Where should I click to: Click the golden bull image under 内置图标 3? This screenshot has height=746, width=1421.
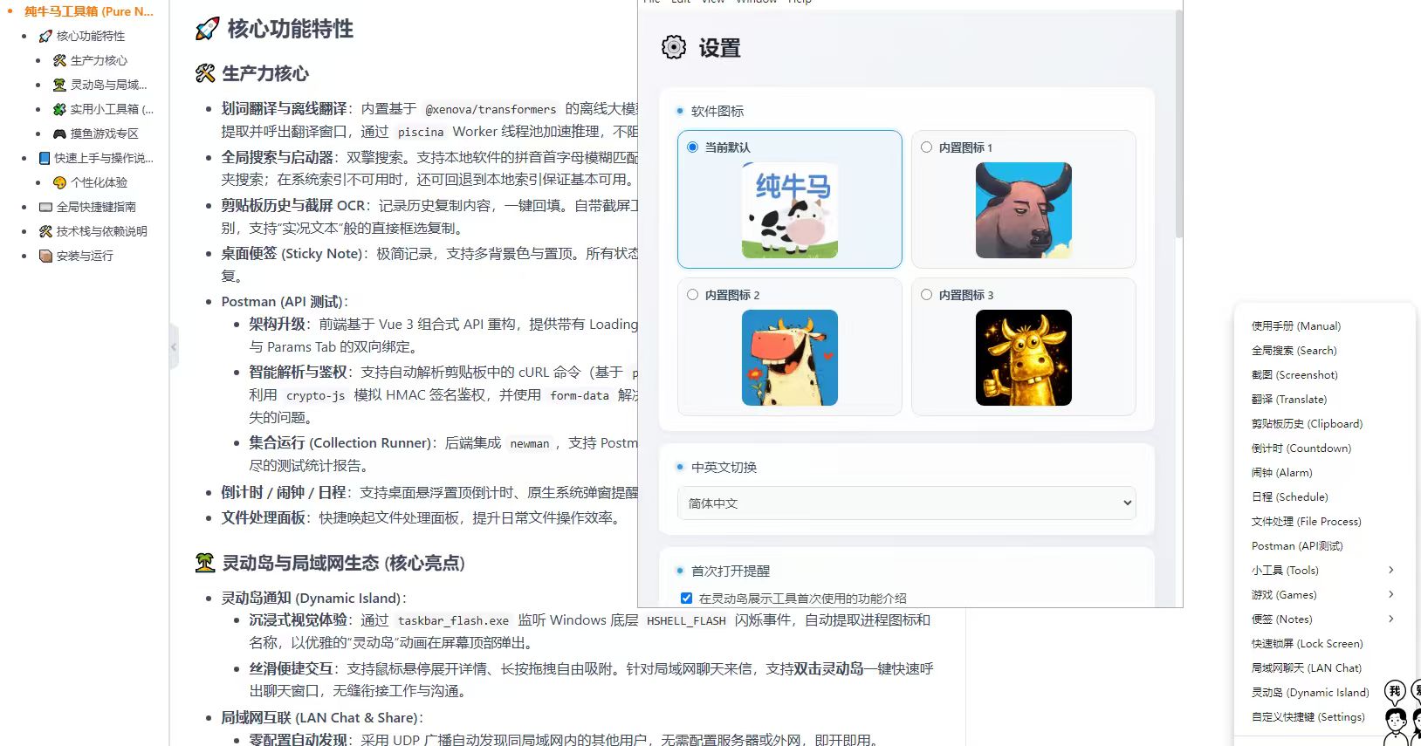(x=1024, y=358)
